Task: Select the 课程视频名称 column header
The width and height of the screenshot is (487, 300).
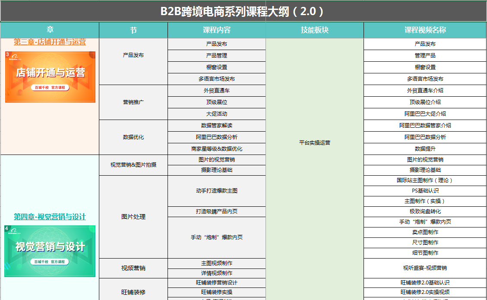Action: (x=425, y=30)
